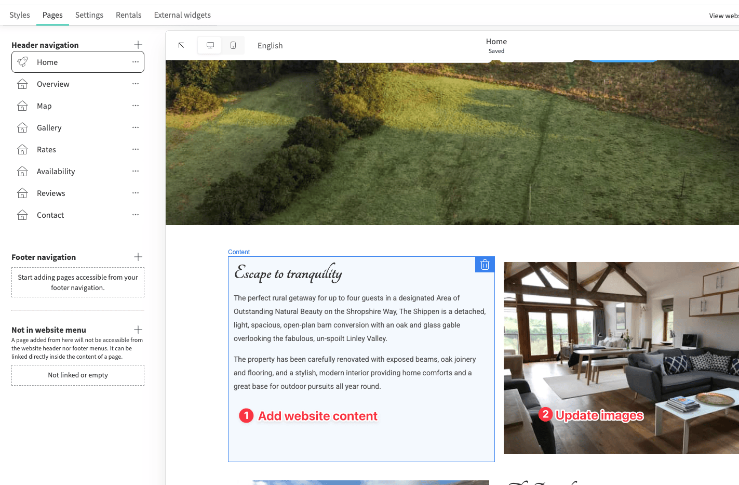
Task: Click the home icon beside Gallery
Action: pos(22,127)
